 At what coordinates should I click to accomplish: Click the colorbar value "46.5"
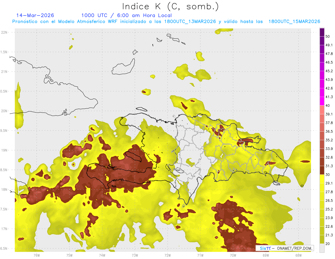329,62
